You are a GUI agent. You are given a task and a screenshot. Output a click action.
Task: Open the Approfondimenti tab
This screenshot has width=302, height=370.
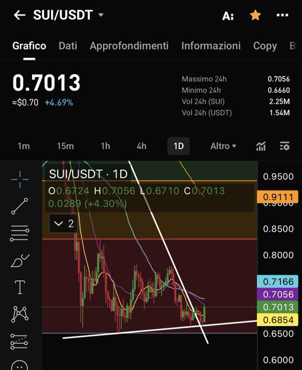129,46
